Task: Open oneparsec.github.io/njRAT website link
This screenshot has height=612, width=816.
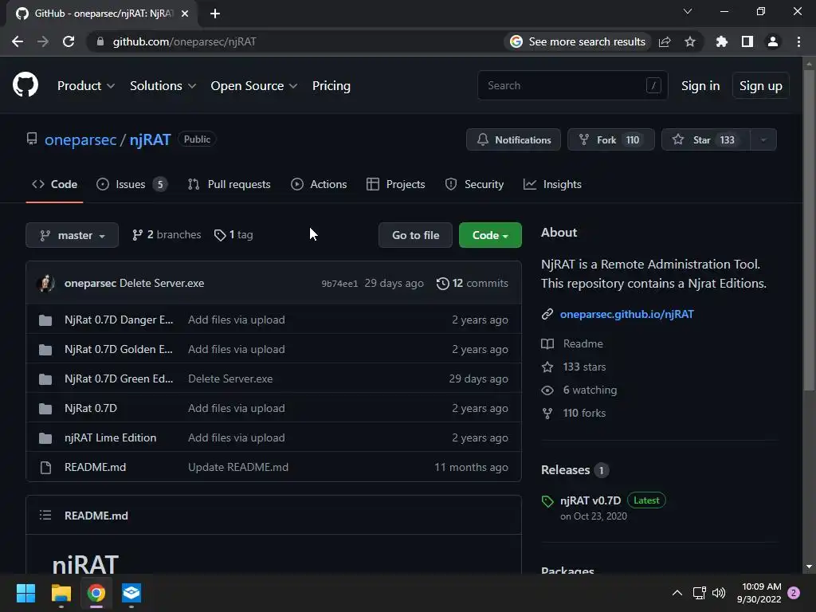Action: click(x=626, y=314)
